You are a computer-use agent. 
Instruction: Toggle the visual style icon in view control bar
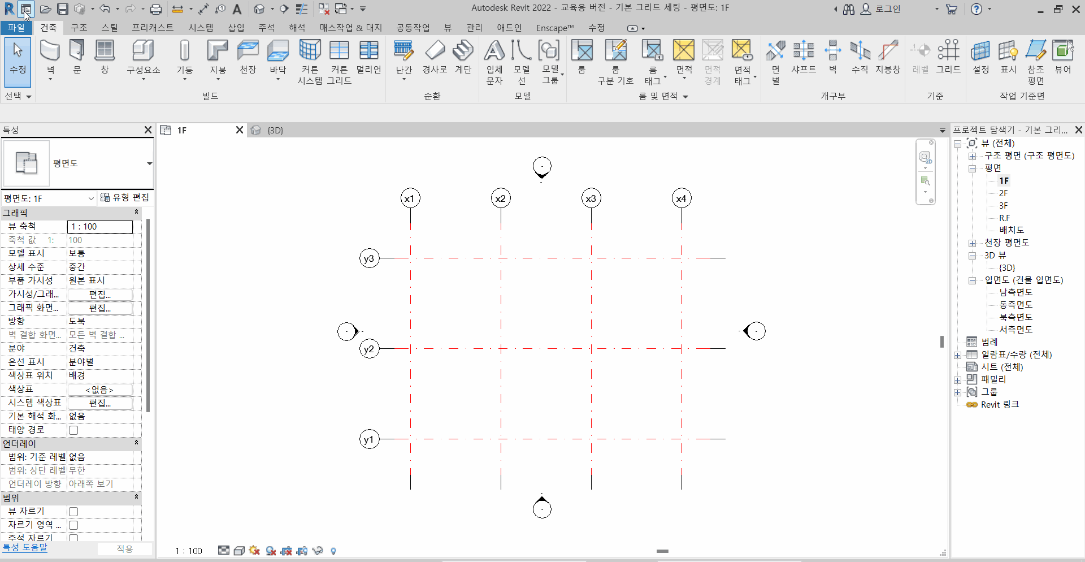pos(239,551)
